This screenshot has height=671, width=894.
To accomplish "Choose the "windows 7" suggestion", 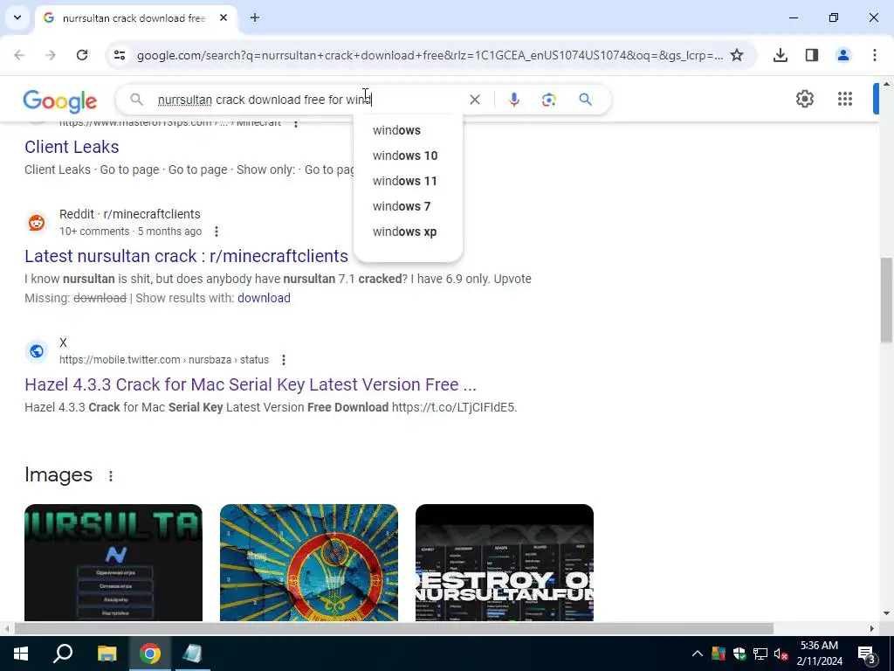I will pyautogui.click(x=402, y=206).
